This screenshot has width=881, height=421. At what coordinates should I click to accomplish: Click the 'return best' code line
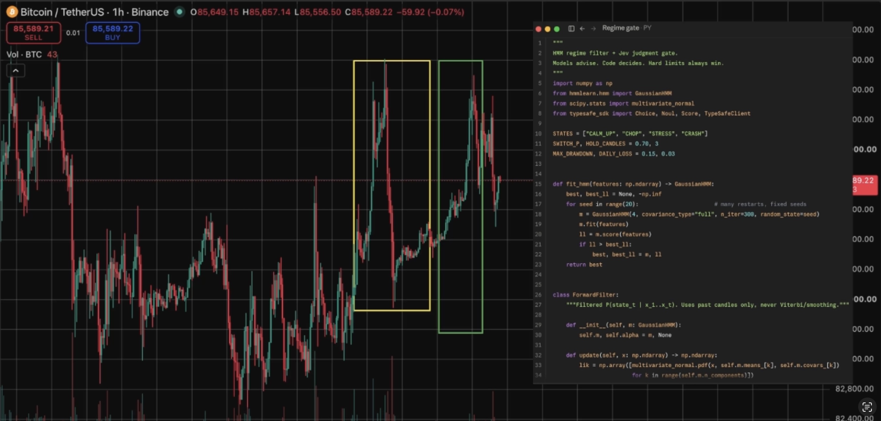coord(584,265)
